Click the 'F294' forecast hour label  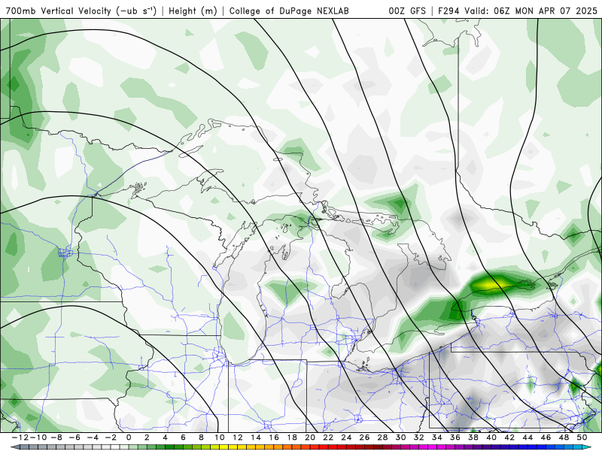(449, 11)
